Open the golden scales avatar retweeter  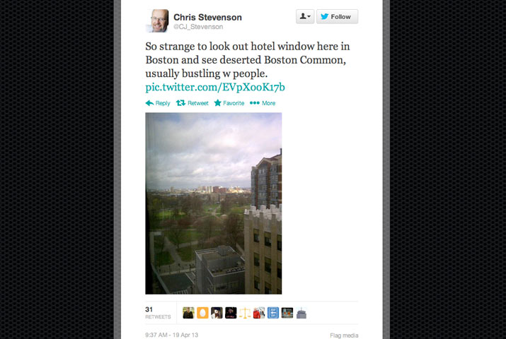tap(245, 313)
